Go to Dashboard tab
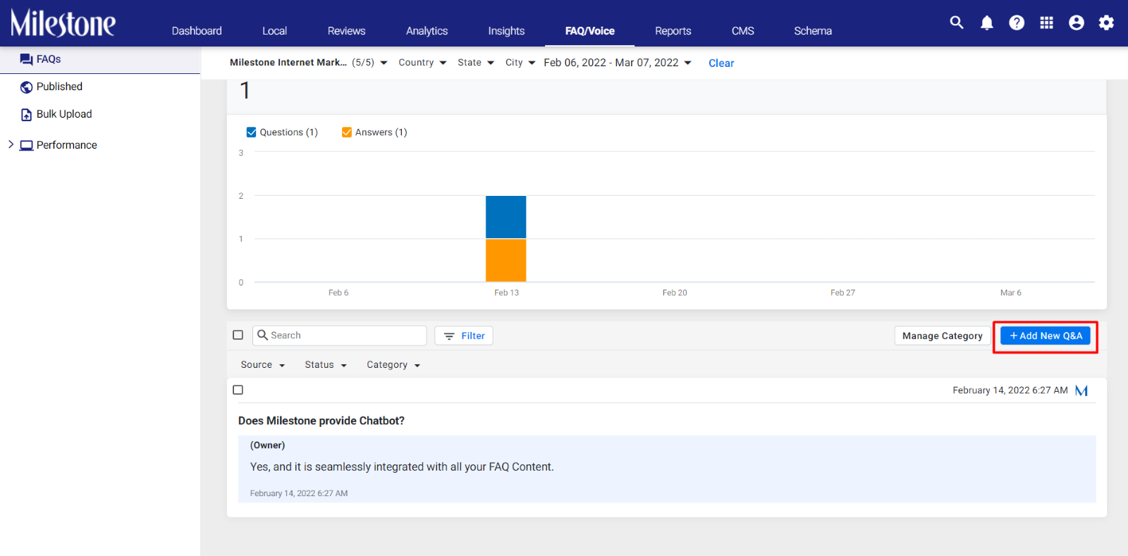This screenshot has height=556, width=1128. (x=197, y=31)
